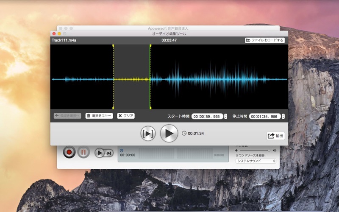Click the スタート時間 label
Image resolution: width=339 pixels, height=212 pixels.
point(178,116)
